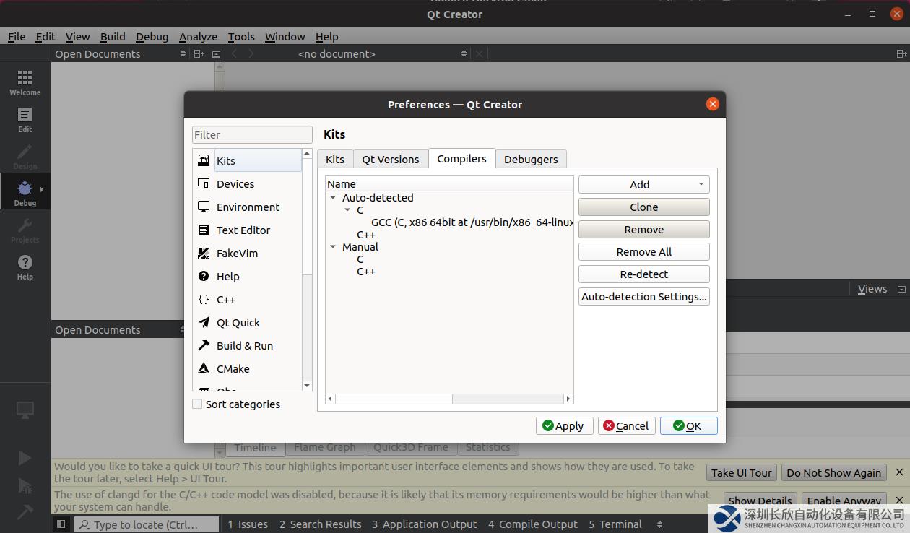Toggle the left sidebar button in status bar

(61, 524)
